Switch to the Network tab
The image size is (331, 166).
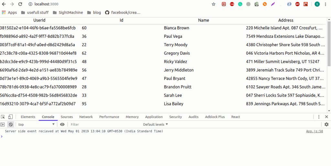(x=86, y=117)
